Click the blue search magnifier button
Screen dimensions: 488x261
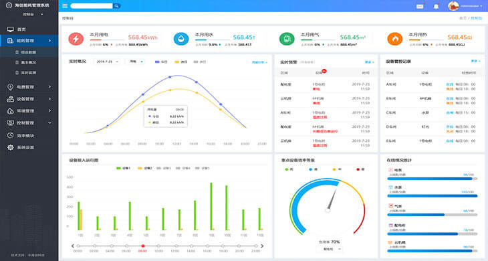pyautogui.click(x=117, y=6)
